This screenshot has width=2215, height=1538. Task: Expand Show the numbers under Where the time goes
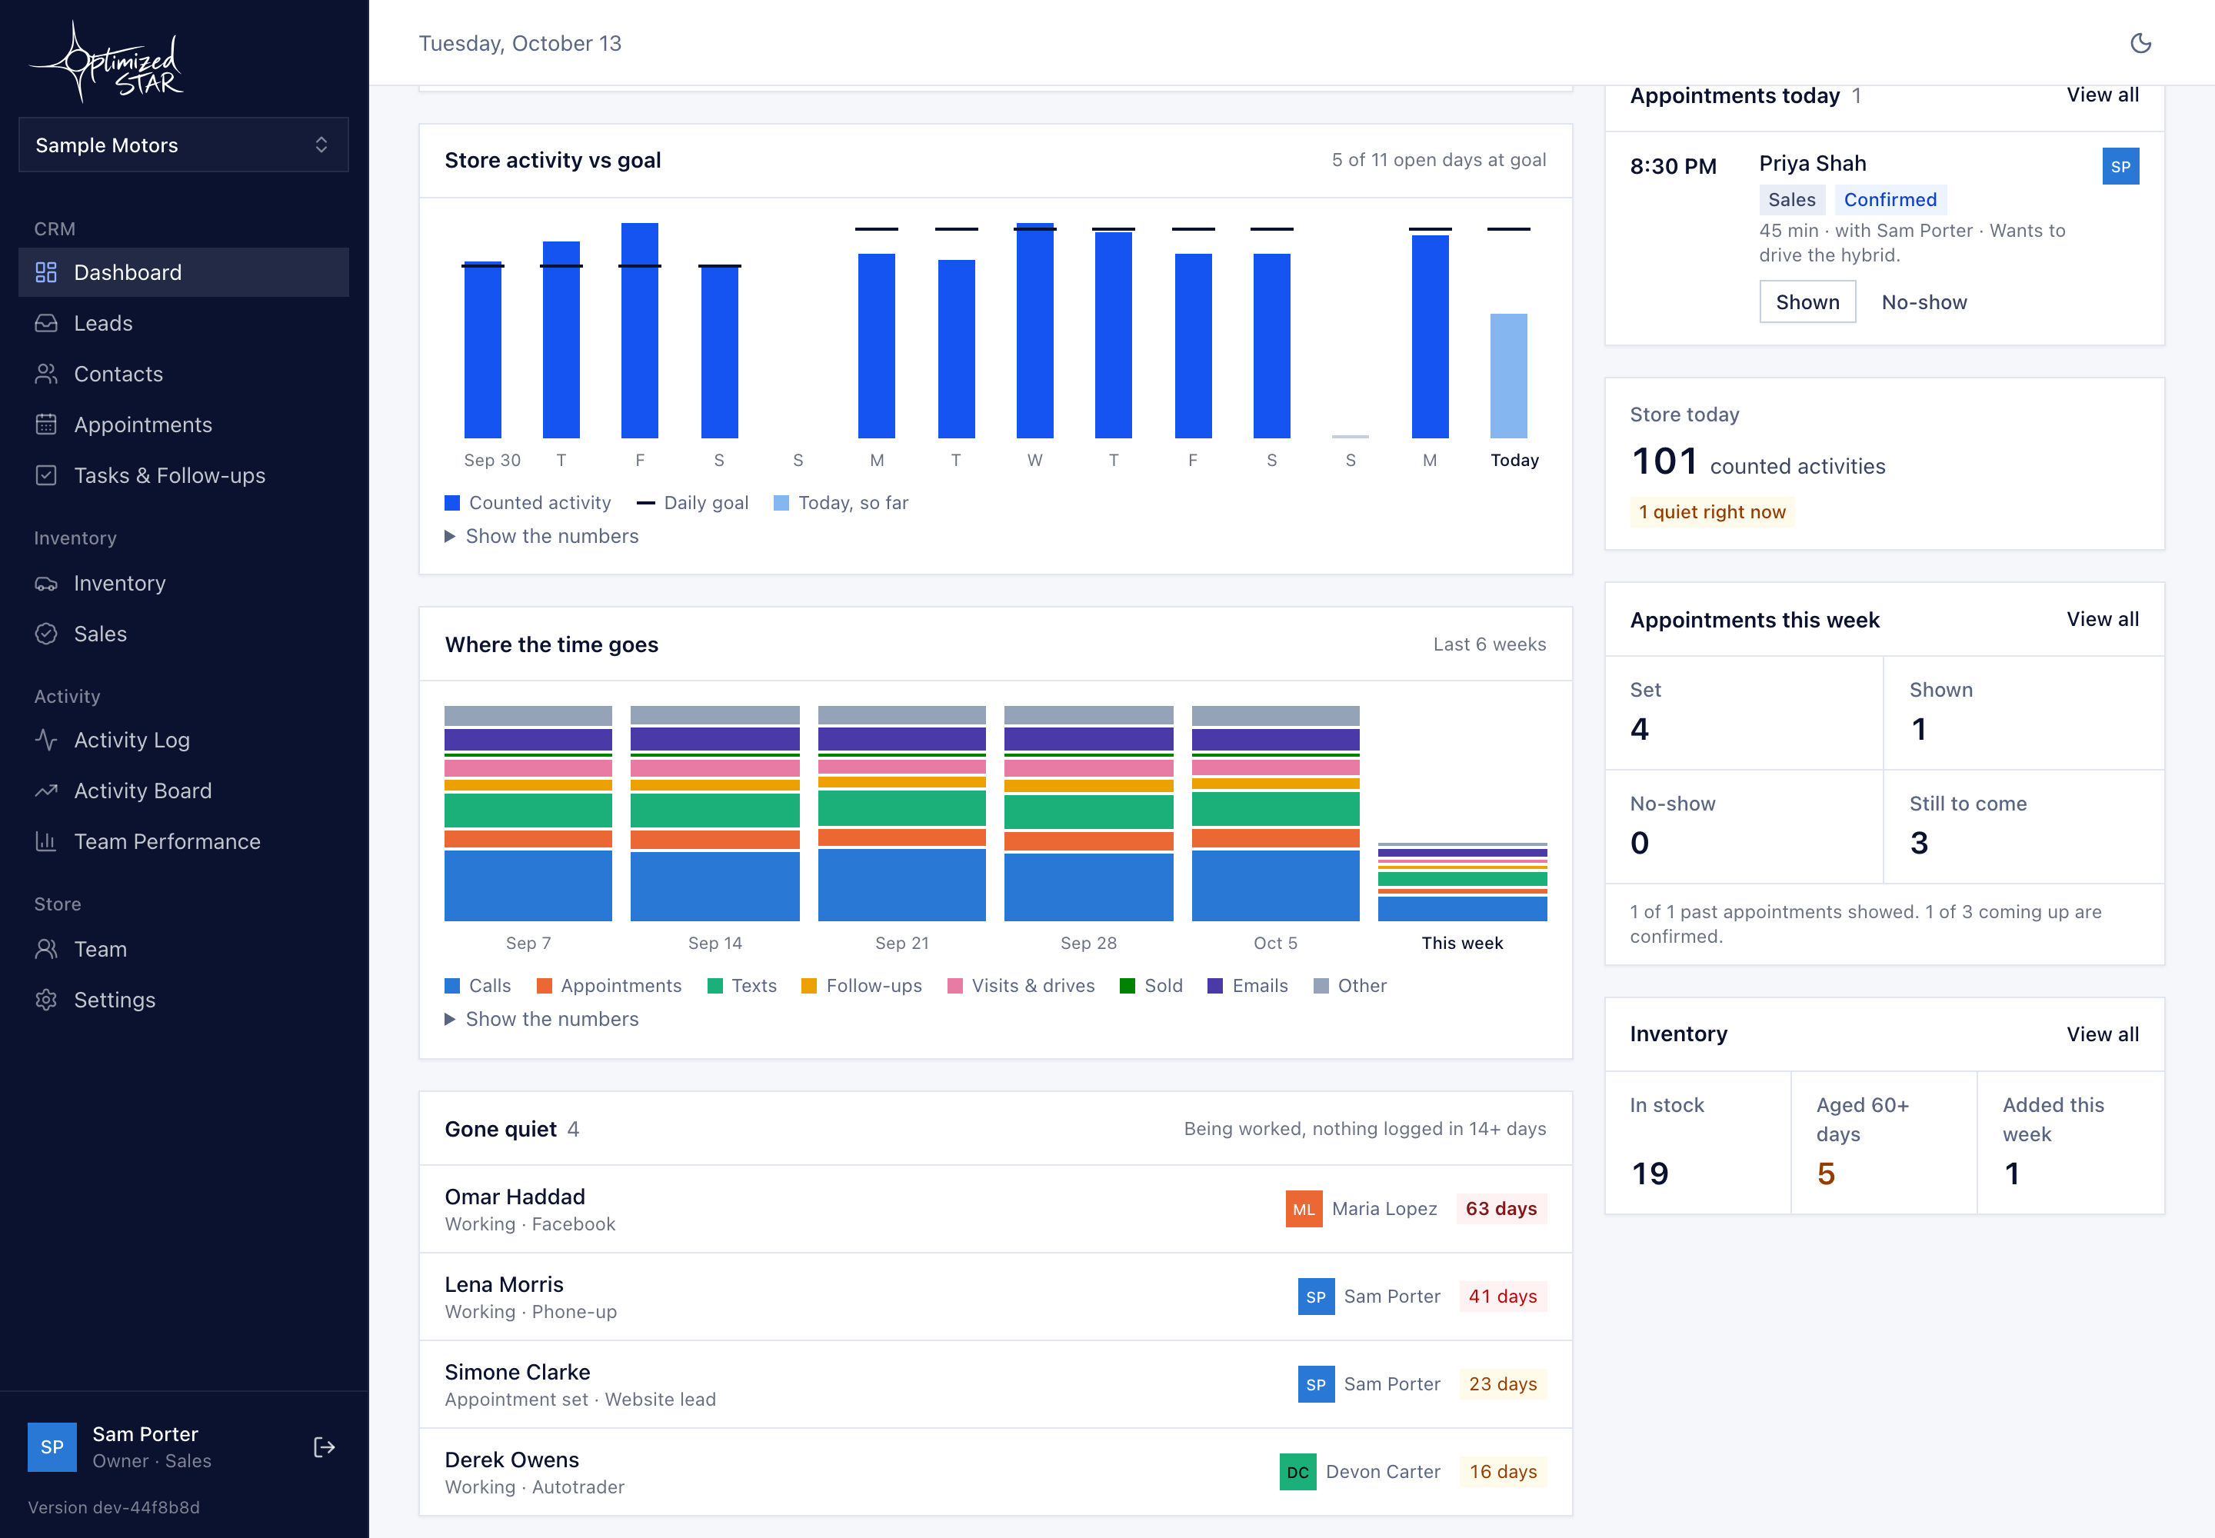pyautogui.click(x=541, y=1020)
